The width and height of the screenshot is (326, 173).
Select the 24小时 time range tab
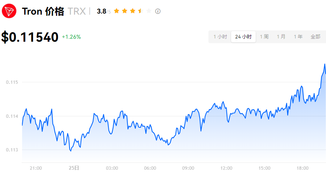pyautogui.click(x=243, y=37)
